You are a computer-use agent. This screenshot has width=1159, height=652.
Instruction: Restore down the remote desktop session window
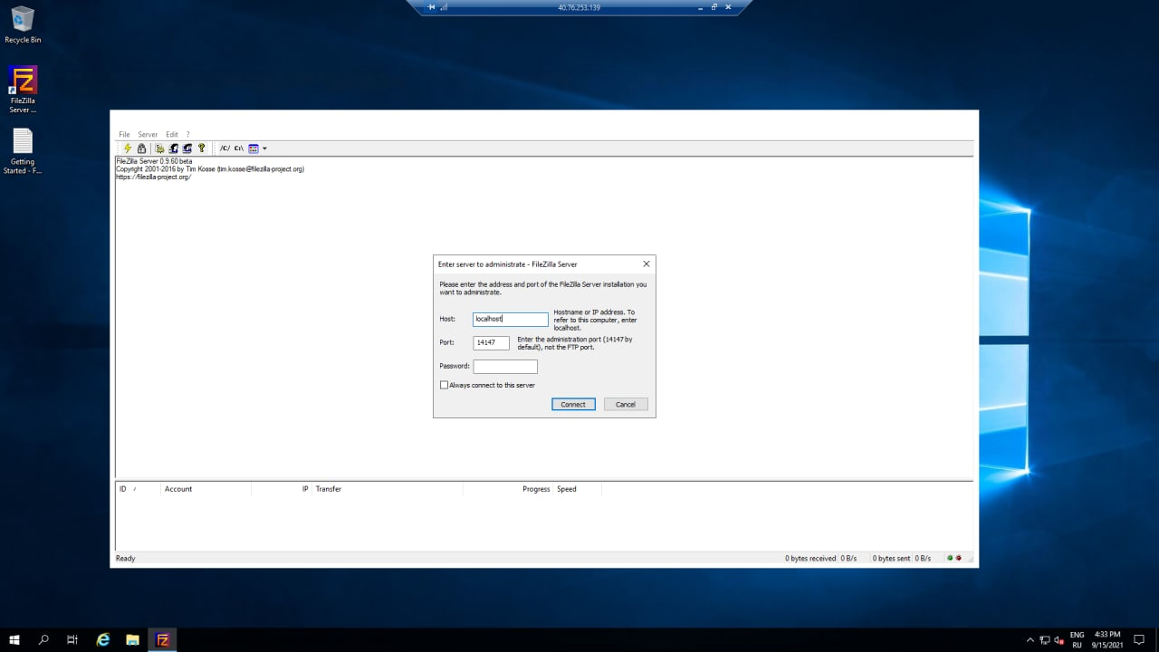click(x=714, y=7)
